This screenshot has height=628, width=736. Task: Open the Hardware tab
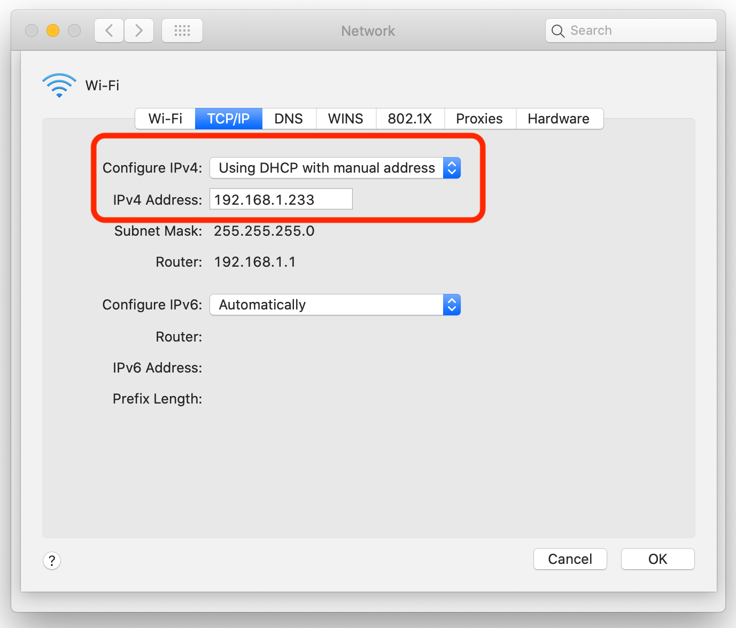coord(559,119)
